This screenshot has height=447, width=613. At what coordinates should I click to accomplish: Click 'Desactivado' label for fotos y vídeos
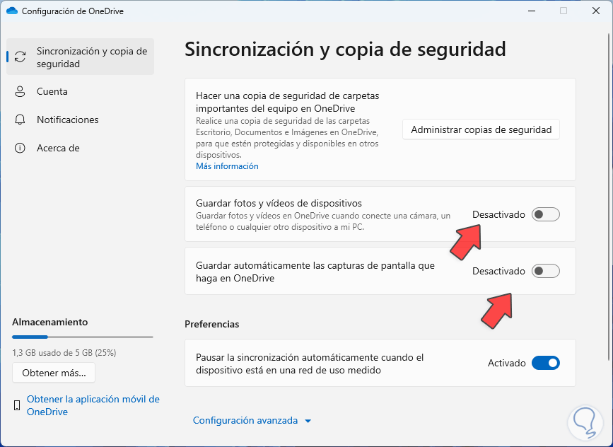pos(498,215)
